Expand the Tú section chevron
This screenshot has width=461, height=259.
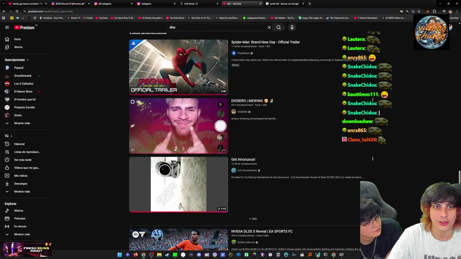tap(11, 136)
